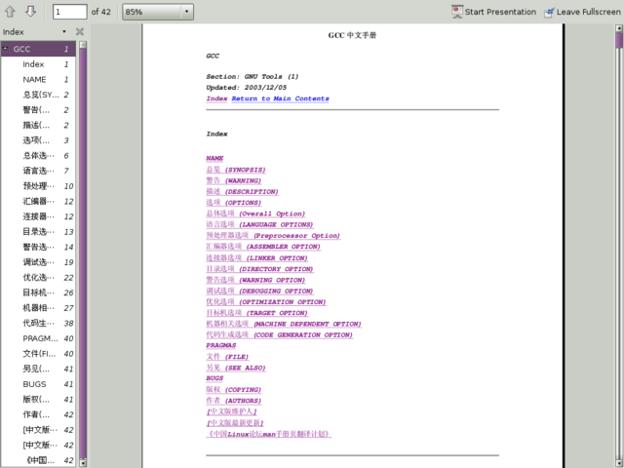Open the PRAGMAS link in document
Viewport: 624px width, 468px height.
click(x=221, y=345)
